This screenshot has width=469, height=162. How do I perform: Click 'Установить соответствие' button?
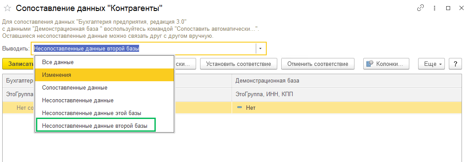[239, 64]
